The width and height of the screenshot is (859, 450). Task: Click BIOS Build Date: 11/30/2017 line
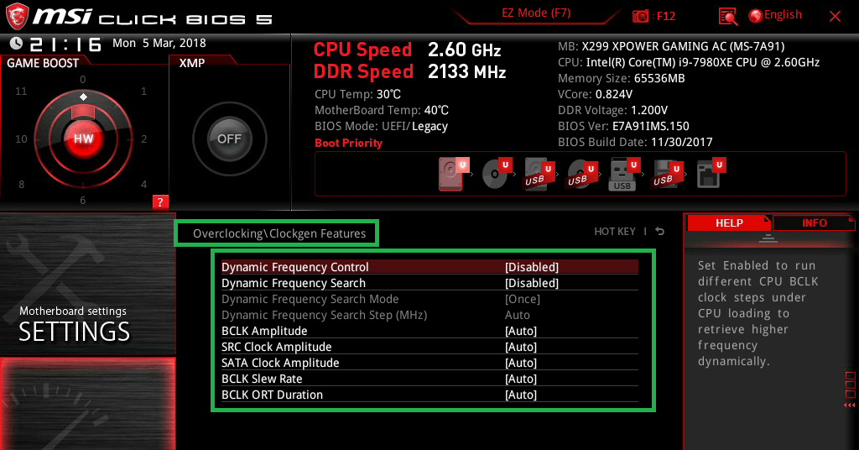635,142
